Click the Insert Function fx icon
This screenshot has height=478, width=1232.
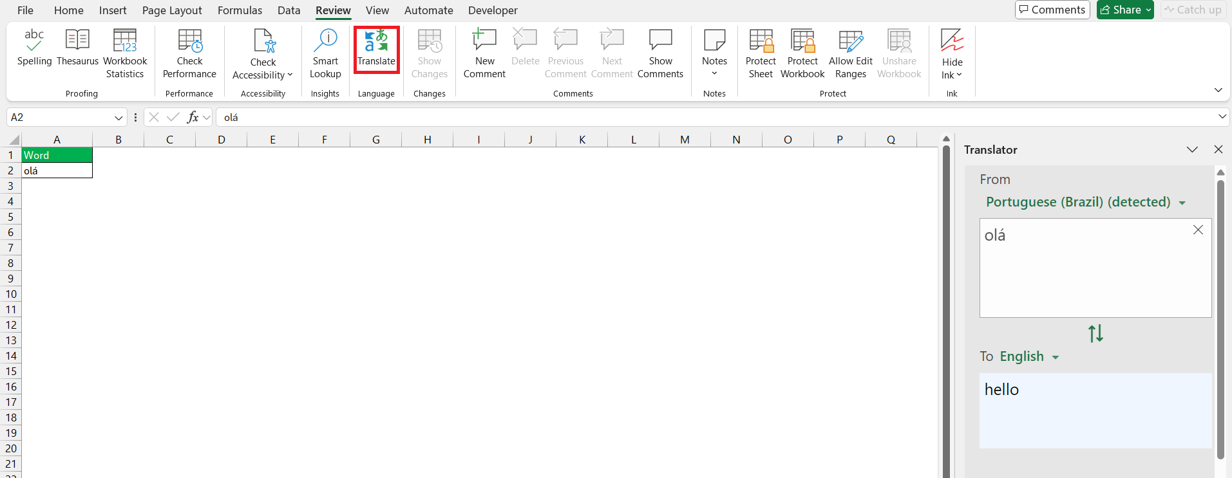[x=193, y=117]
